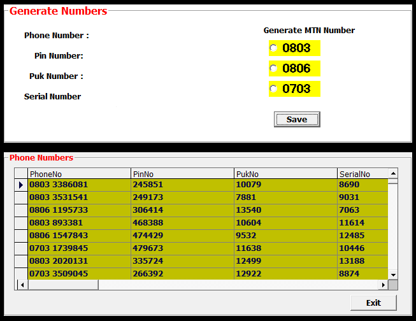Click row selector for 0803 893381

click(21, 223)
